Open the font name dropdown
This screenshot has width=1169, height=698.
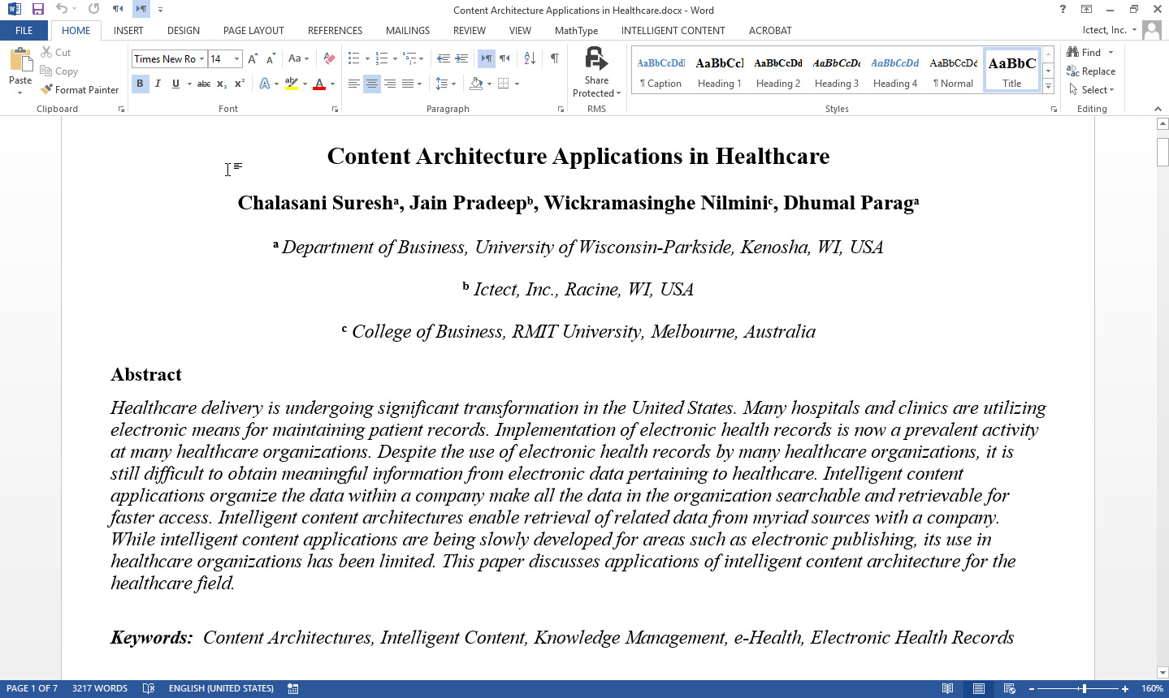pyautogui.click(x=201, y=59)
